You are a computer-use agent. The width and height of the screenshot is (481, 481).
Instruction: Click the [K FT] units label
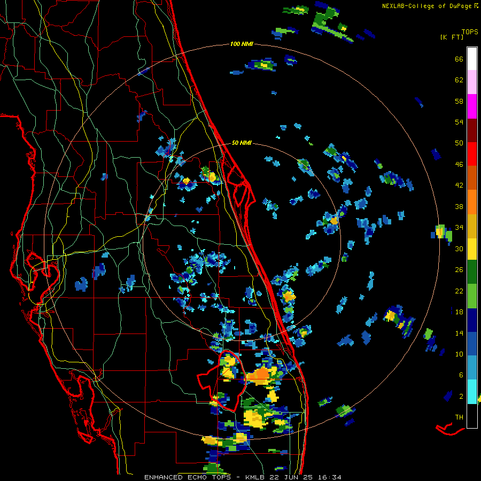point(452,37)
